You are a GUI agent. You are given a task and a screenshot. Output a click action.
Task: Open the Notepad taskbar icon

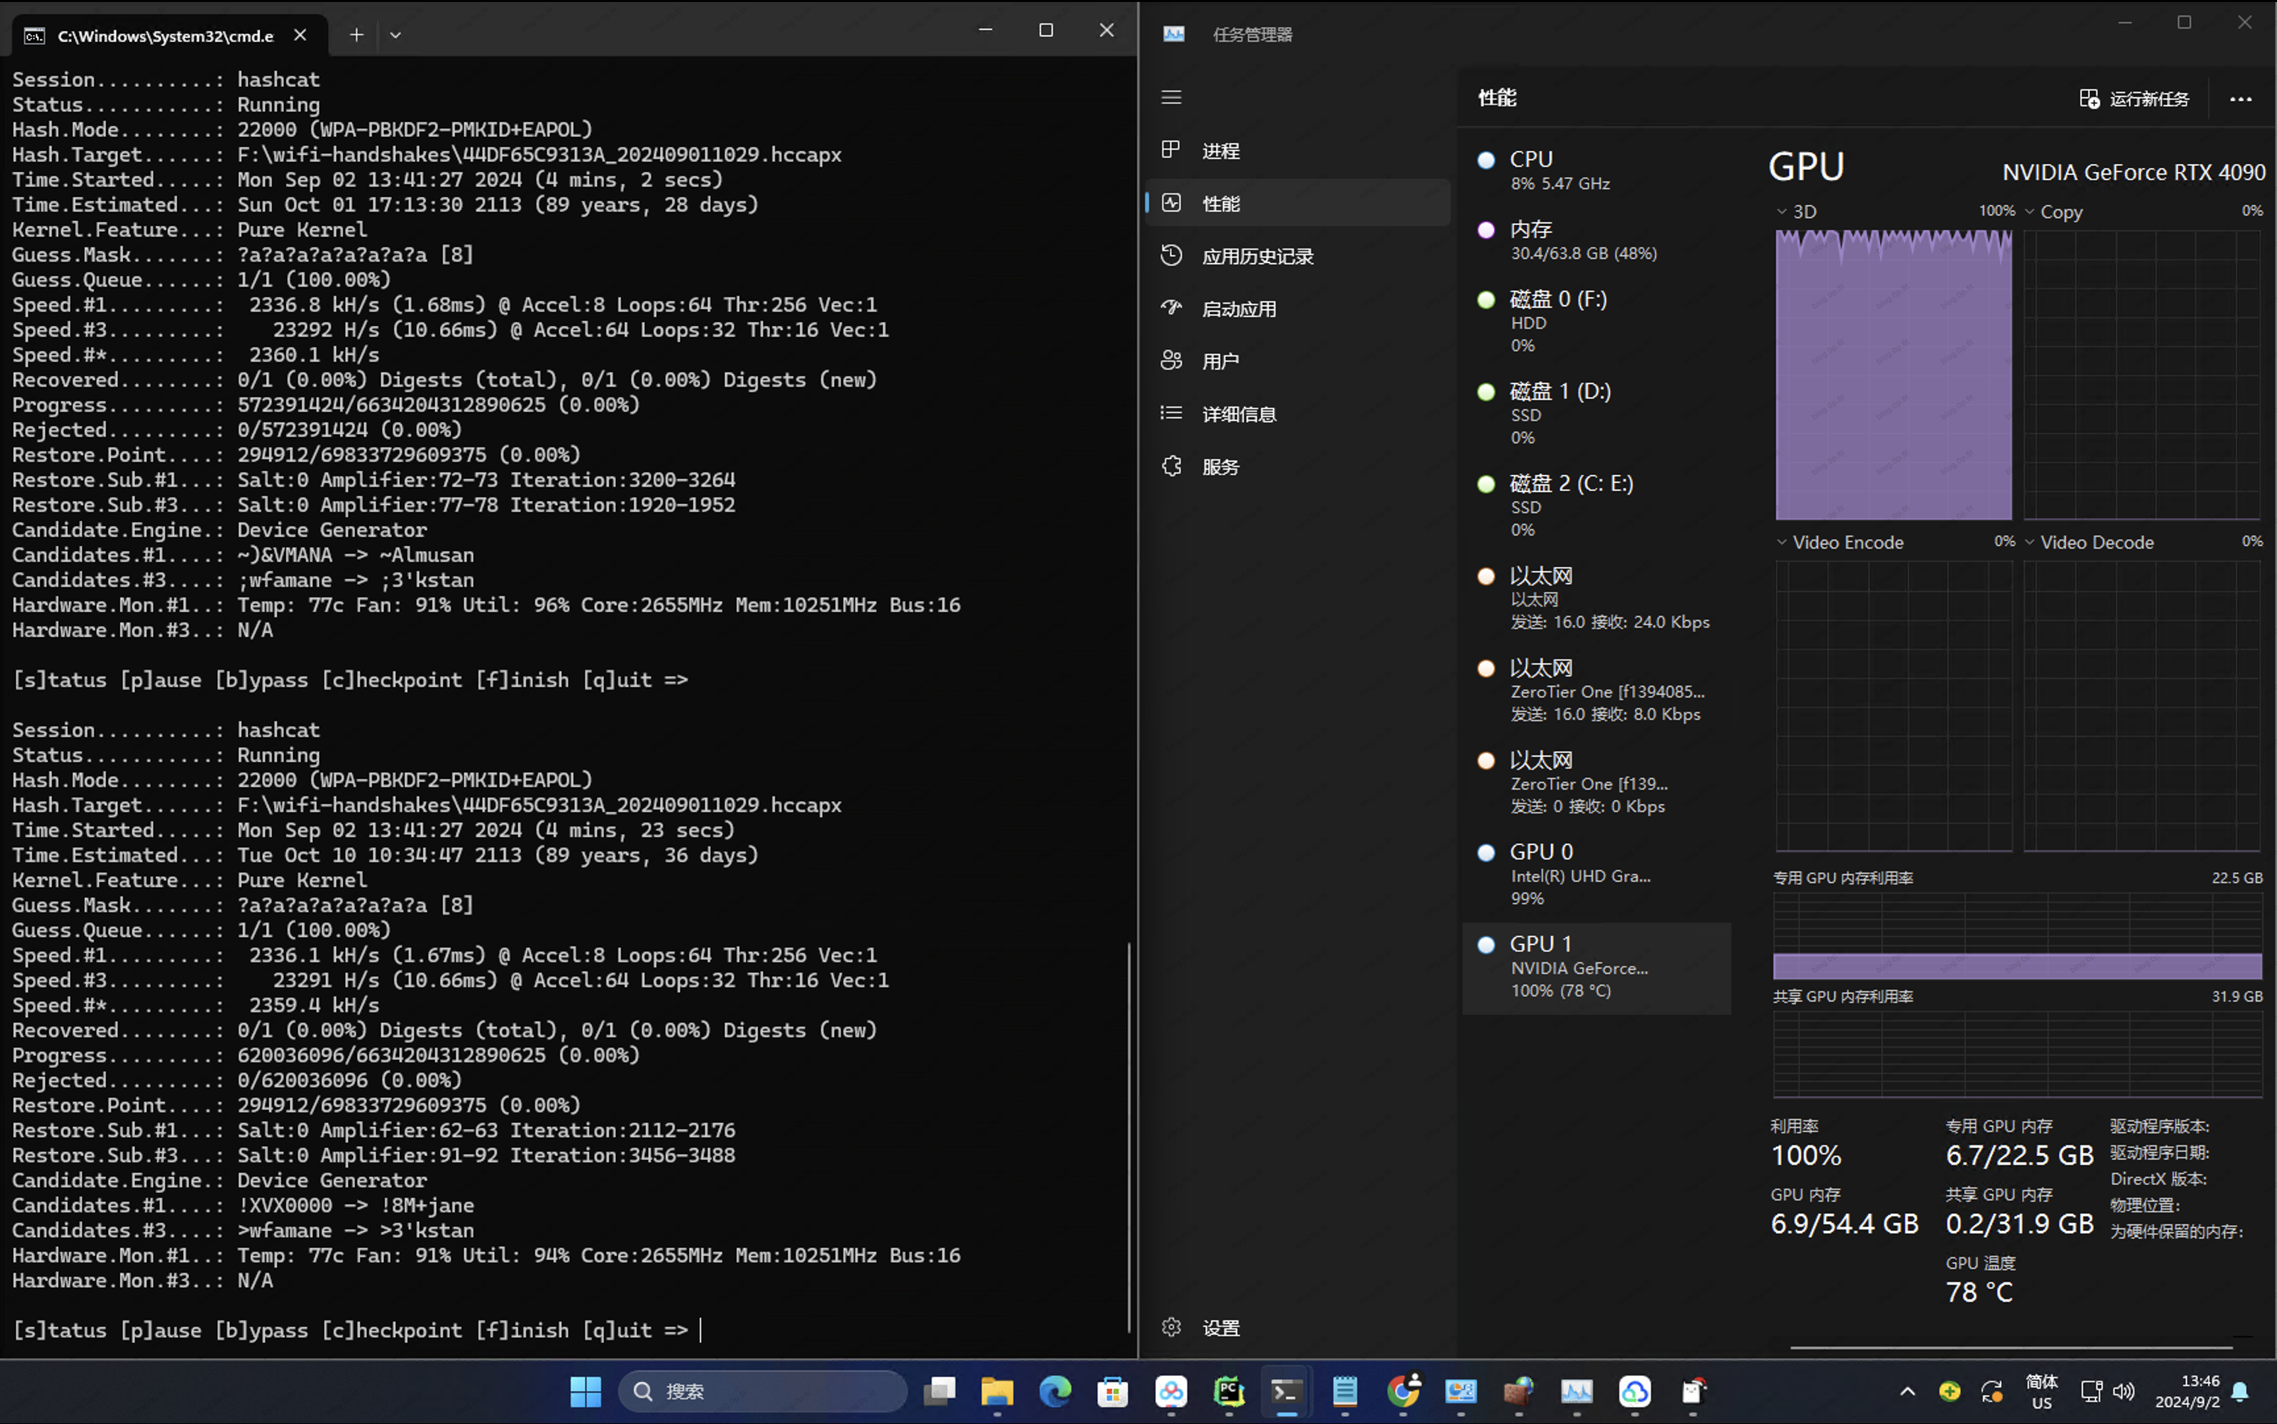coord(1344,1391)
